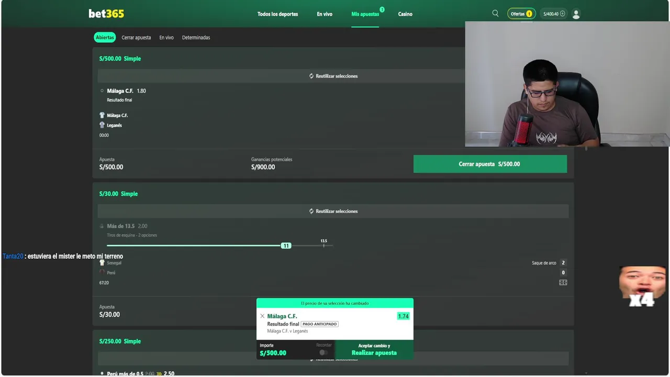Click the bet365 logo
The image size is (670, 377).
(106, 14)
